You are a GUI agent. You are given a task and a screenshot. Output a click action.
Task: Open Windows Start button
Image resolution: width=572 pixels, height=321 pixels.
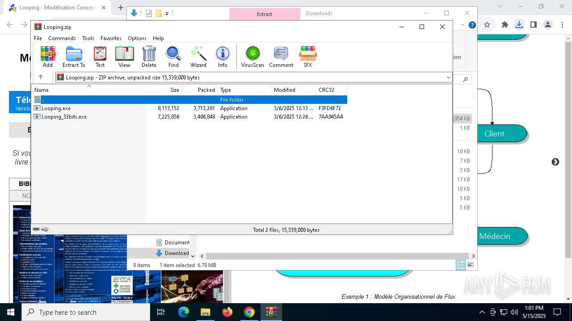(11, 312)
